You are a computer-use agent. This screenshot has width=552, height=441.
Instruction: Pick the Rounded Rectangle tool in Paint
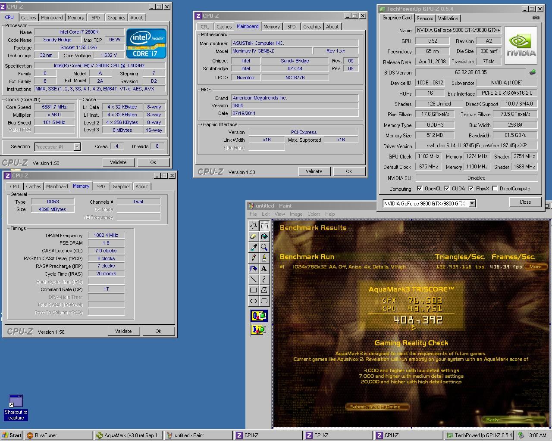[264, 301]
